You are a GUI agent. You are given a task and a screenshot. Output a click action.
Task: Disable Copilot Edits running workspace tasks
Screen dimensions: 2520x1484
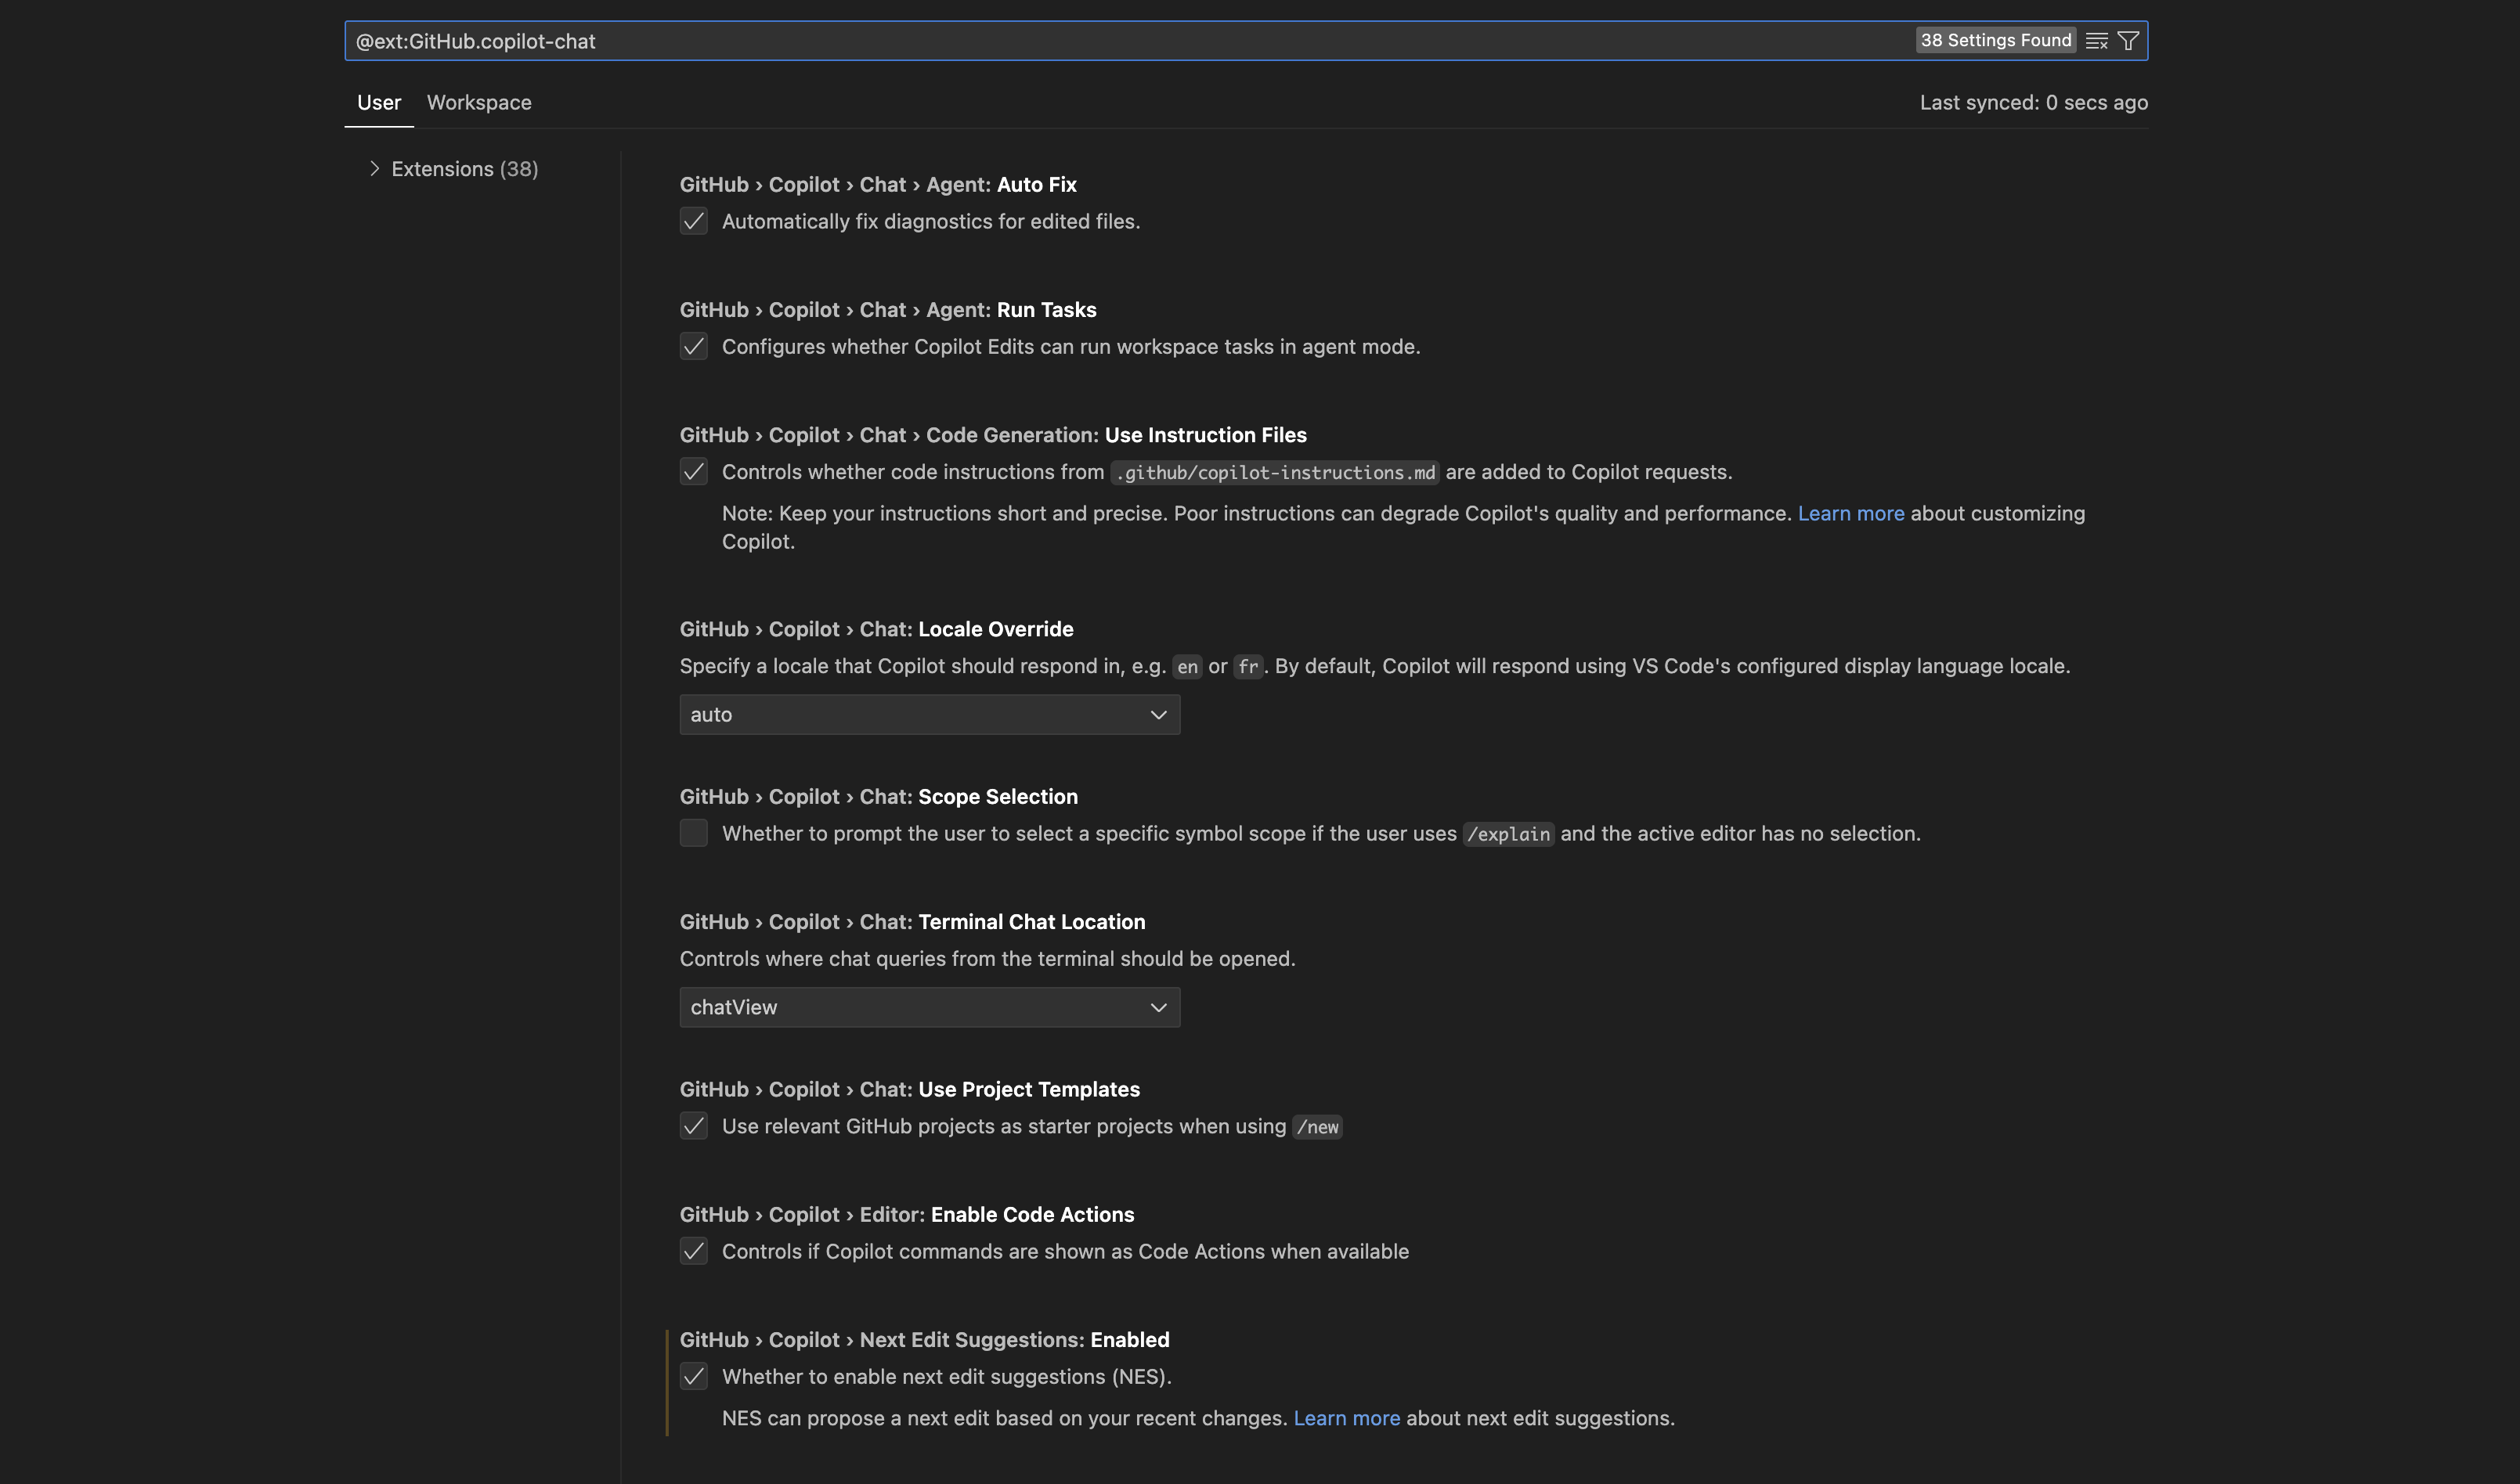pos(693,346)
